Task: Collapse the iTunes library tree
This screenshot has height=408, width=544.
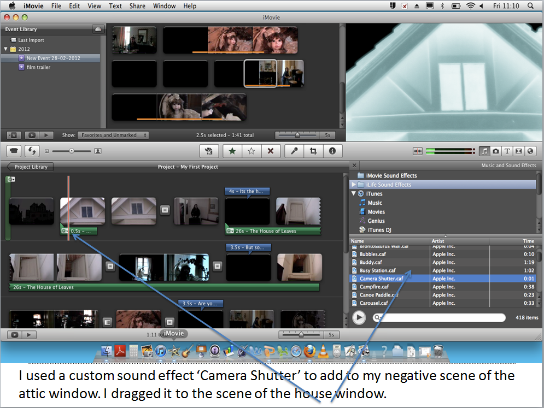Action: 354,193
